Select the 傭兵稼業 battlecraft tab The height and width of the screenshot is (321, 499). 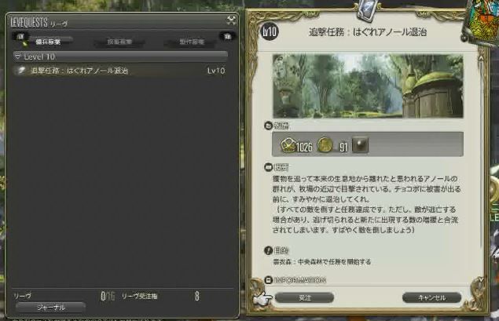pyautogui.click(x=48, y=42)
